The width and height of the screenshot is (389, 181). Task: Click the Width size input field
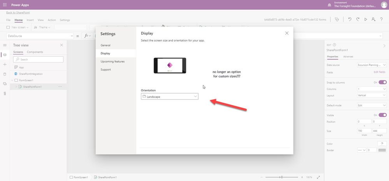[364, 131]
